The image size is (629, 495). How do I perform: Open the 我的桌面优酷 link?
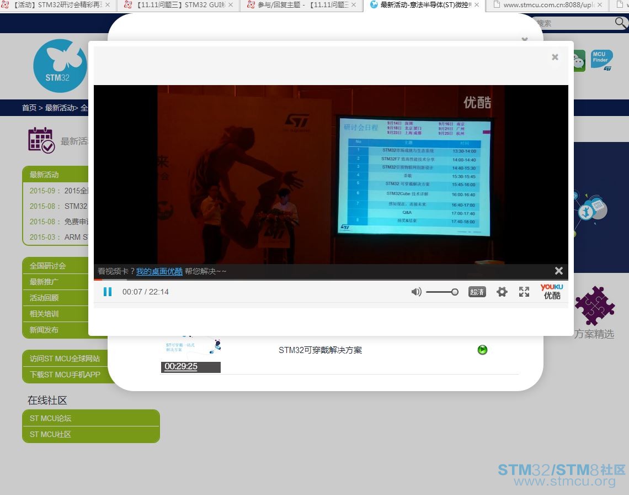coord(159,271)
